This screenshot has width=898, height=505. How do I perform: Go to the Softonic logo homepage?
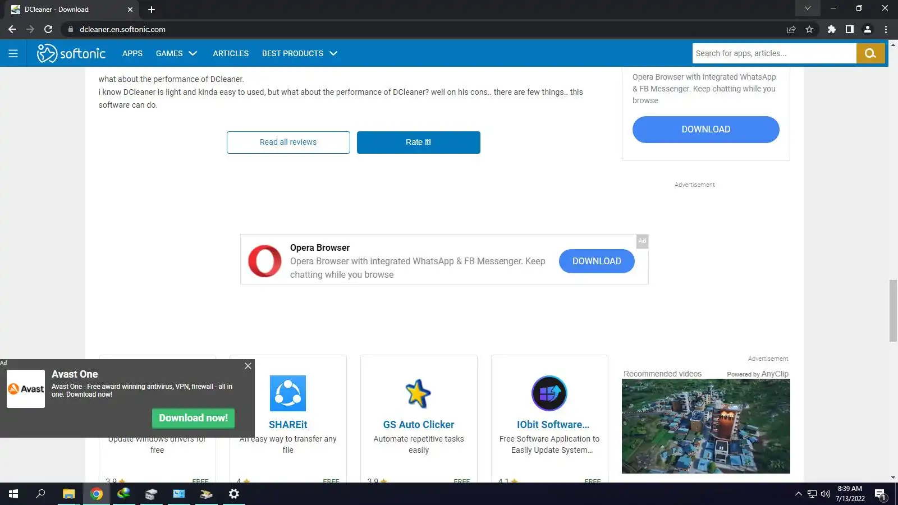[x=71, y=53]
